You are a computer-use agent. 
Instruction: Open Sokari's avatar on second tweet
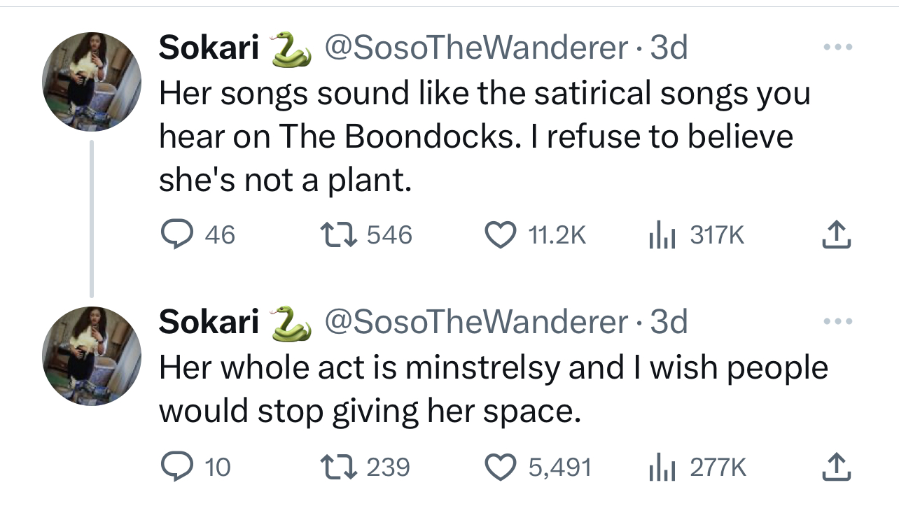(x=92, y=356)
